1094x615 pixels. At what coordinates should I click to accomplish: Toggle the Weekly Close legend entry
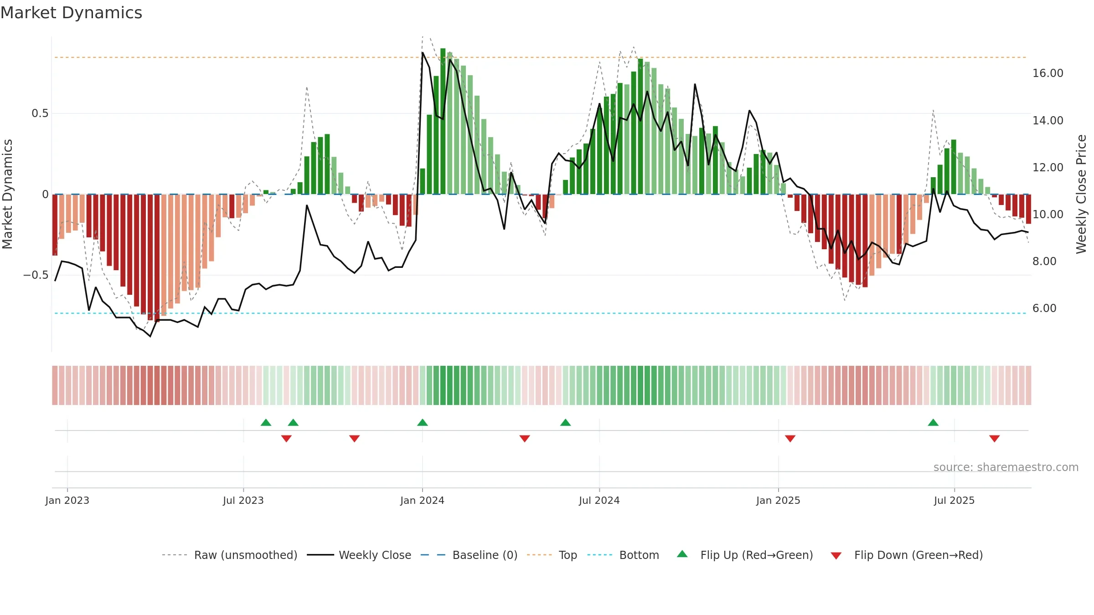point(359,555)
